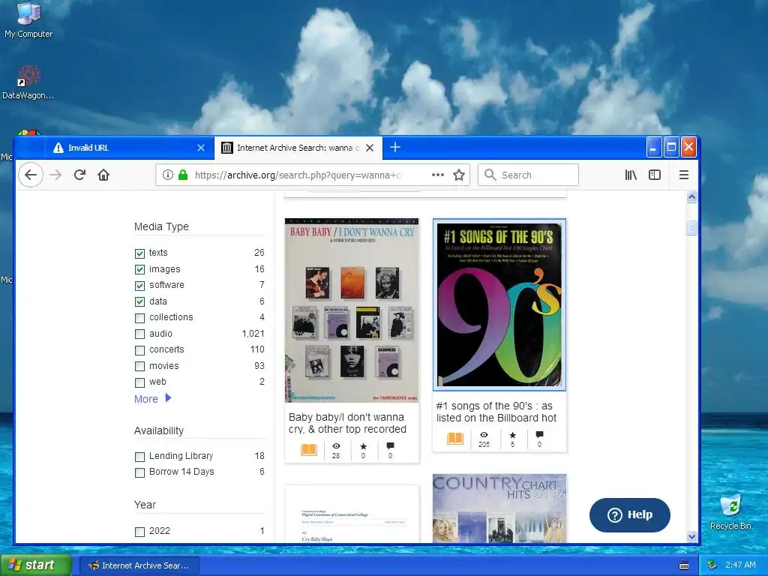This screenshot has height=576, width=768.
Task: Check the collections media type
Action: point(139,318)
